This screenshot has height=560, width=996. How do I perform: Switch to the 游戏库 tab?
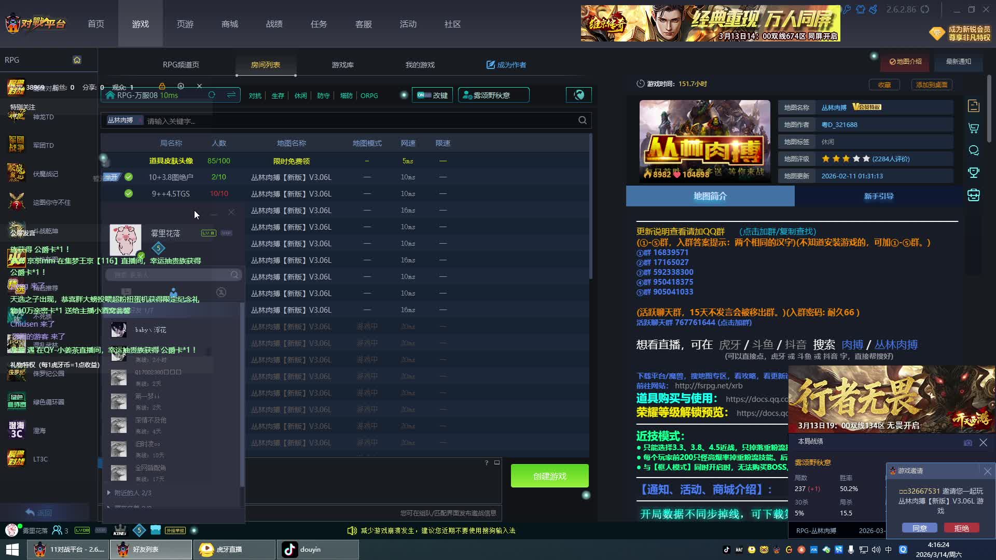pos(342,65)
